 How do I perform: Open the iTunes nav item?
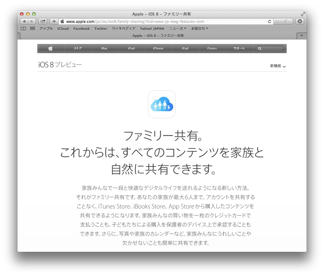(x=212, y=48)
